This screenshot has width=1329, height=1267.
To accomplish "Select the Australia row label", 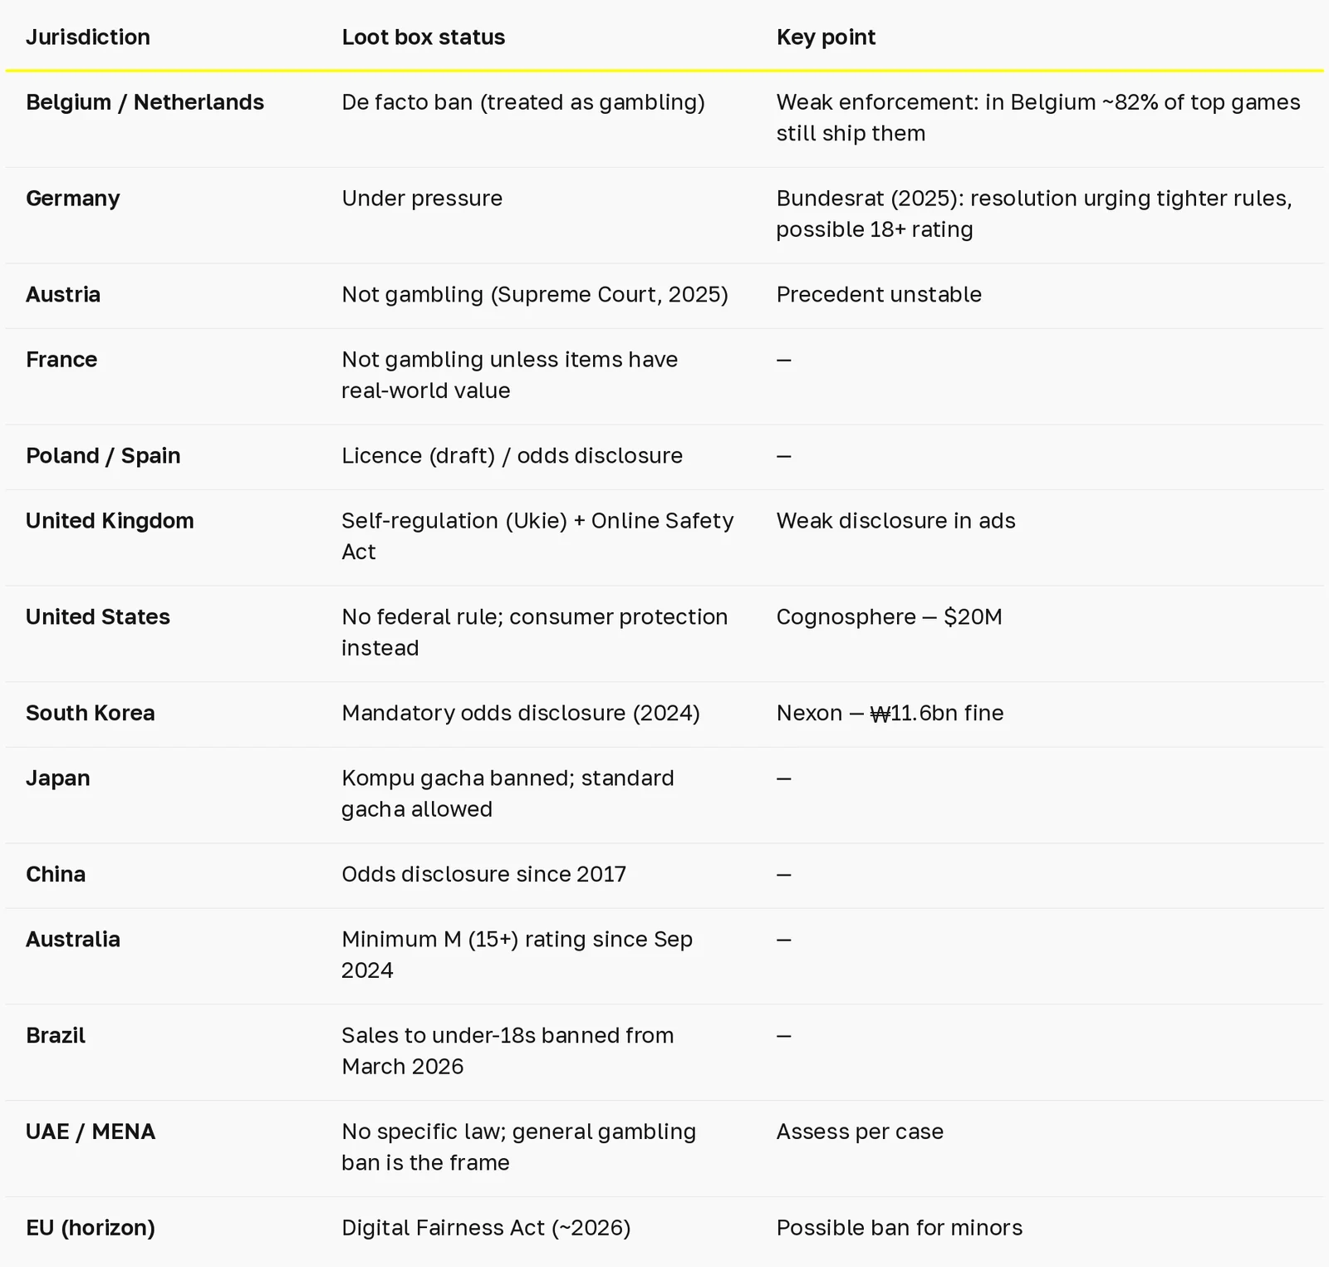I will [x=73, y=939].
